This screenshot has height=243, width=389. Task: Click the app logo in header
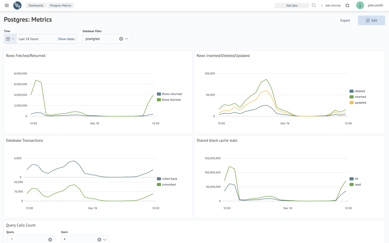[17, 5]
